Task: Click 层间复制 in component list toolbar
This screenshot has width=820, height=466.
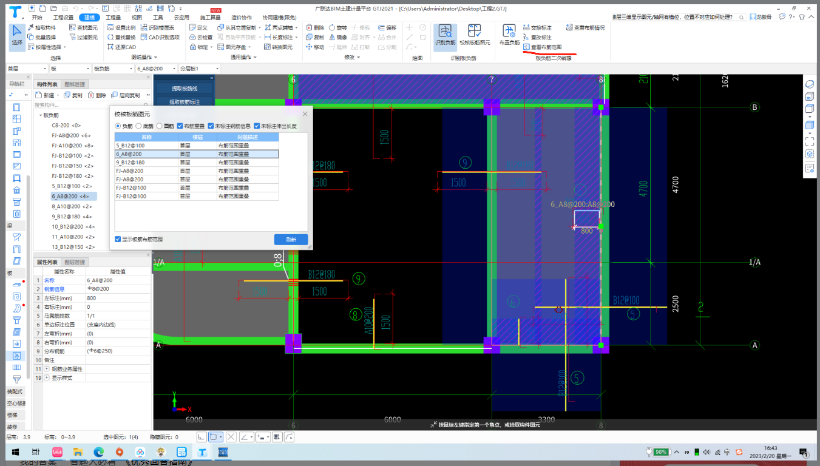Action: [126, 95]
